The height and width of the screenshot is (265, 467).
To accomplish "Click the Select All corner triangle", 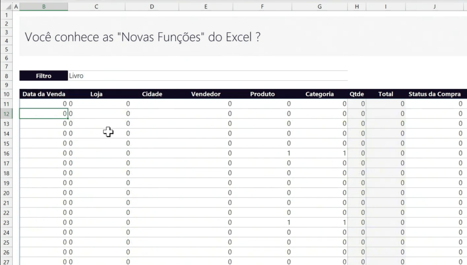I will click(x=6, y=6).
